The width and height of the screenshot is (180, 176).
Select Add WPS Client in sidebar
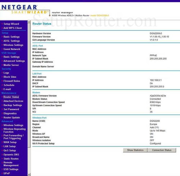pos(13,28)
